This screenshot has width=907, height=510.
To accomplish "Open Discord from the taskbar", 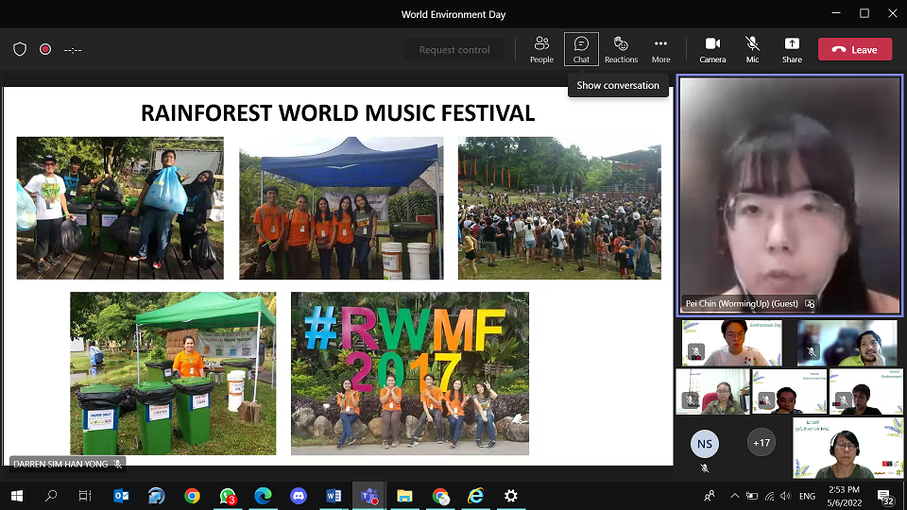I will (299, 496).
